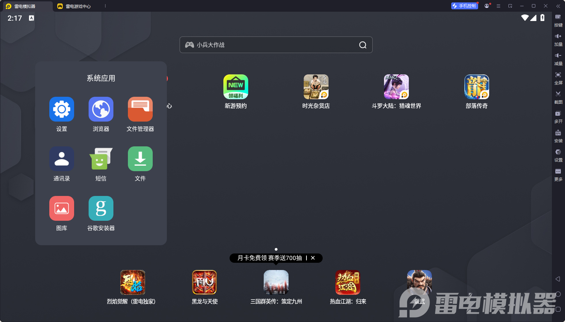Click the search magnifier icon
The width and height of the screenshot is (565, 322).
[x=363, y=45]
